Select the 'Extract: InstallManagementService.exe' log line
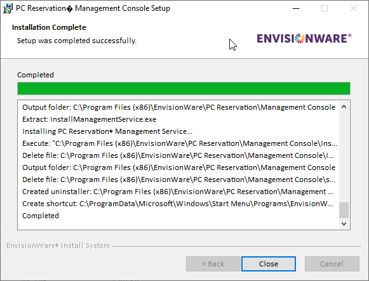The width and height of the screenshot is (369, 281). 89,119
